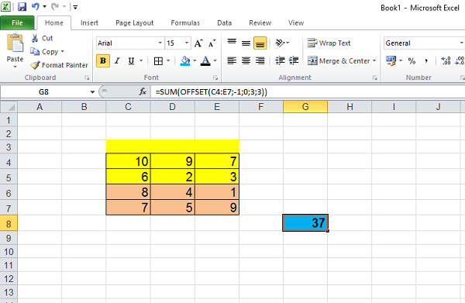Switch to the Review tab
Viewport: 465px width, 303px height.
click(x=260, y=22)
